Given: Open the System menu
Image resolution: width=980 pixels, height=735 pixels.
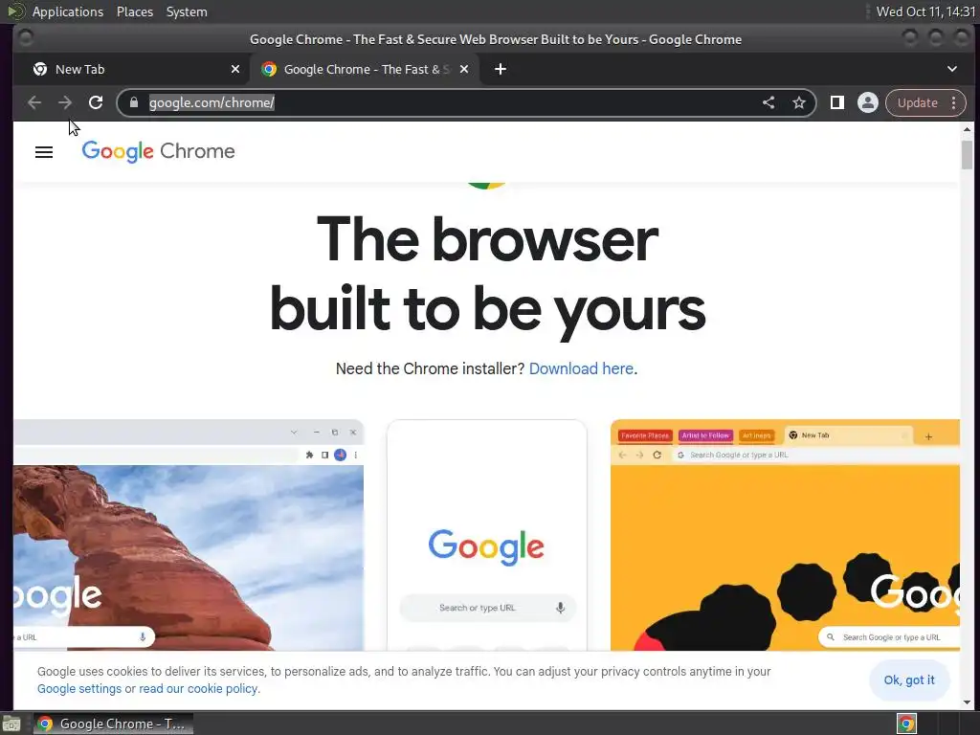Looking at the screenshot, I should (x=187, y=11).
